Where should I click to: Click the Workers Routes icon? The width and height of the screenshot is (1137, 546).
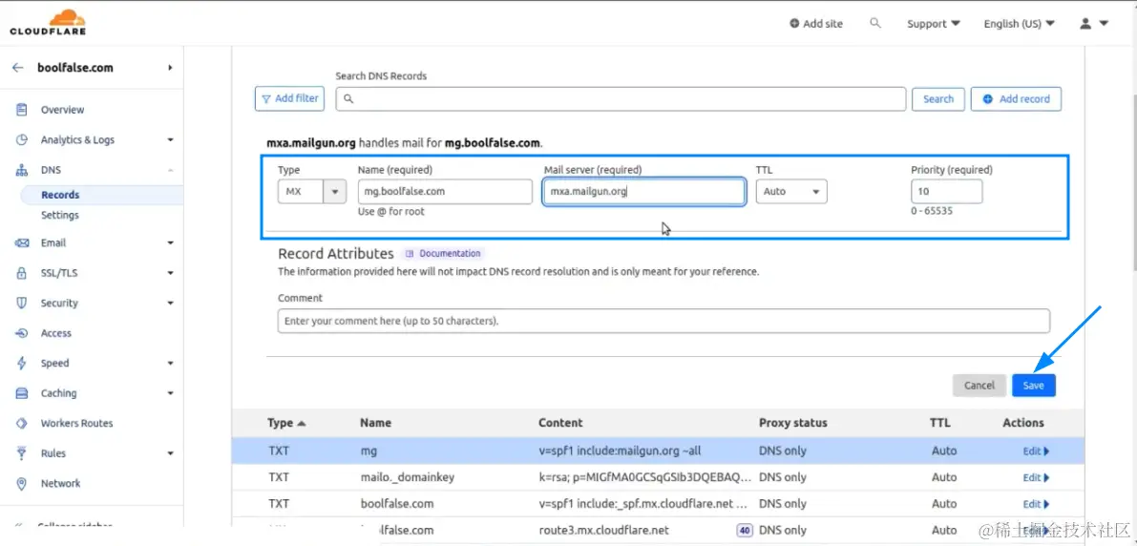pos(22,424)
